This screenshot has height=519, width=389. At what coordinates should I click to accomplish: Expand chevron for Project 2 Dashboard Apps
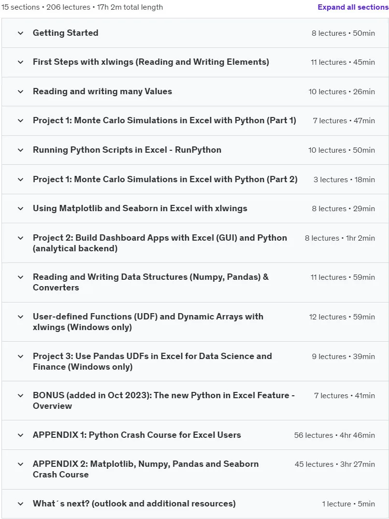(x=20, y=238)
